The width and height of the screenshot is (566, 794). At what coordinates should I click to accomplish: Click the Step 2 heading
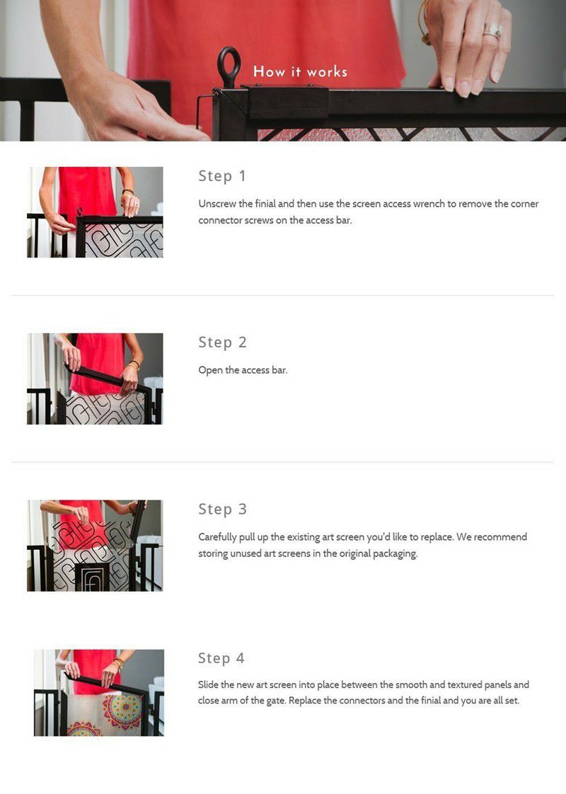[222, 343]
